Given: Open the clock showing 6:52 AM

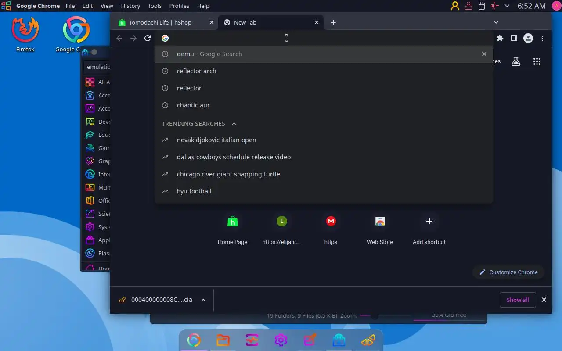Looking at the screenshot, I should pyautogui.click(x=531, y=6).
